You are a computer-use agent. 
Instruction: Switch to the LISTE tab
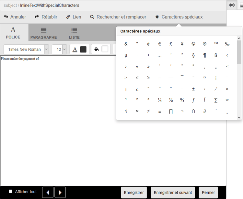coord(74,33)
